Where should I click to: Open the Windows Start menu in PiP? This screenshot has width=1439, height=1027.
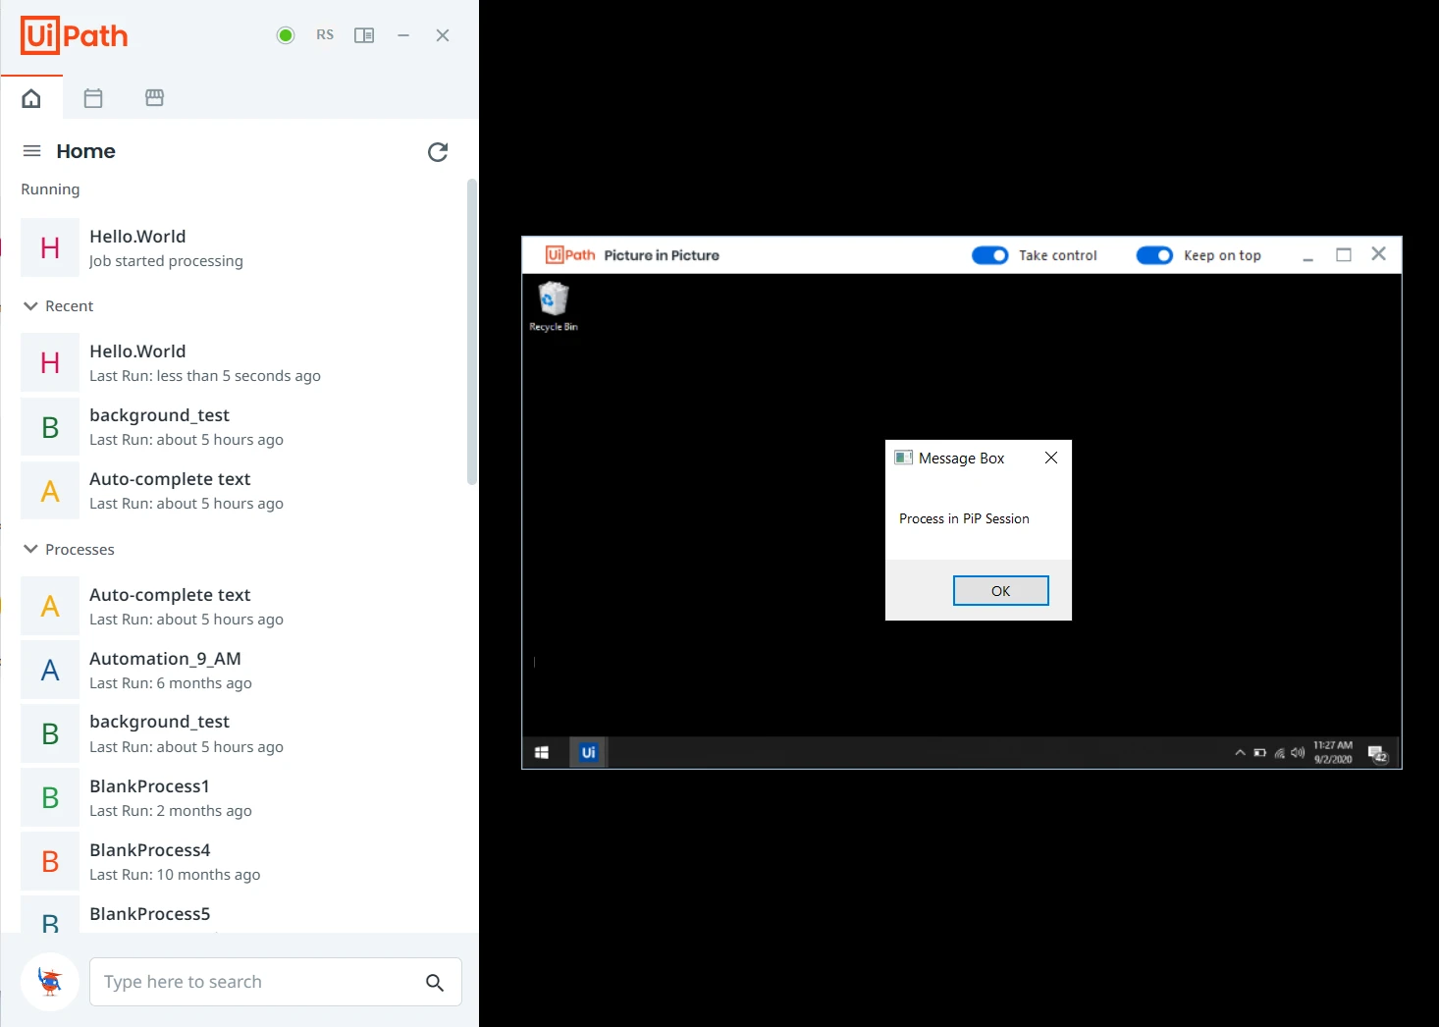[x=542, y=753]
